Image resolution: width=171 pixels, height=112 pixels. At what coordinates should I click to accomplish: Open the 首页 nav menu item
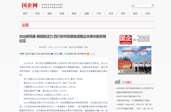(x=25, y=14)
